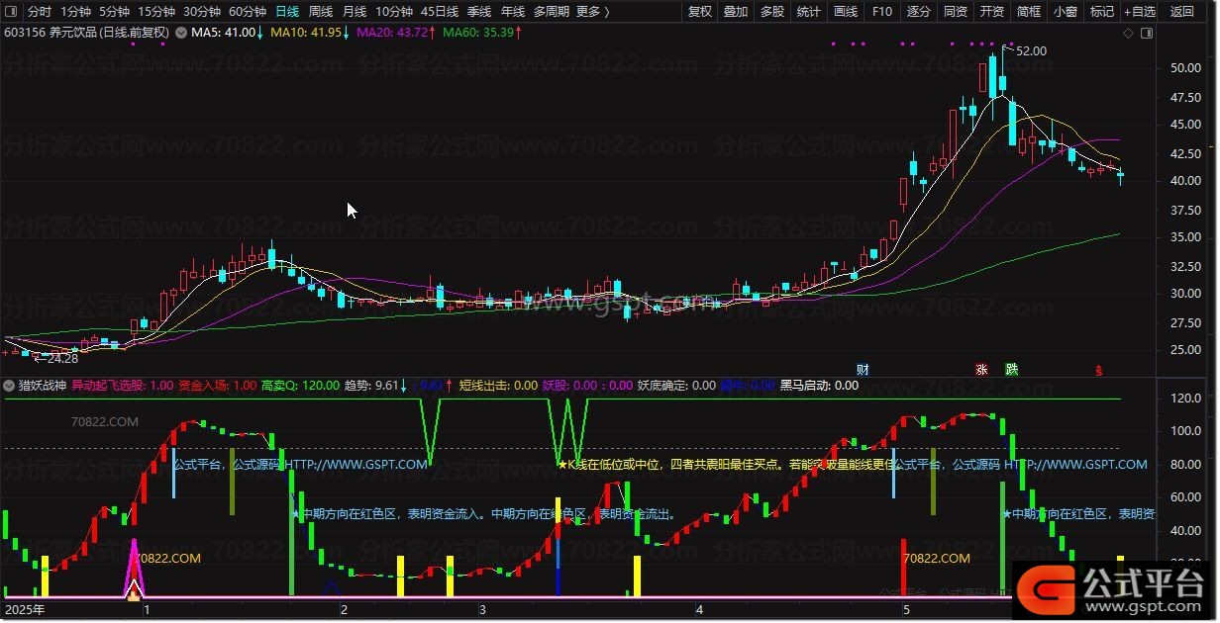Click the 财 finance marker on the chart
Image resolution: width=1220 pixels, height=623 pixels.
coord(863,370)
